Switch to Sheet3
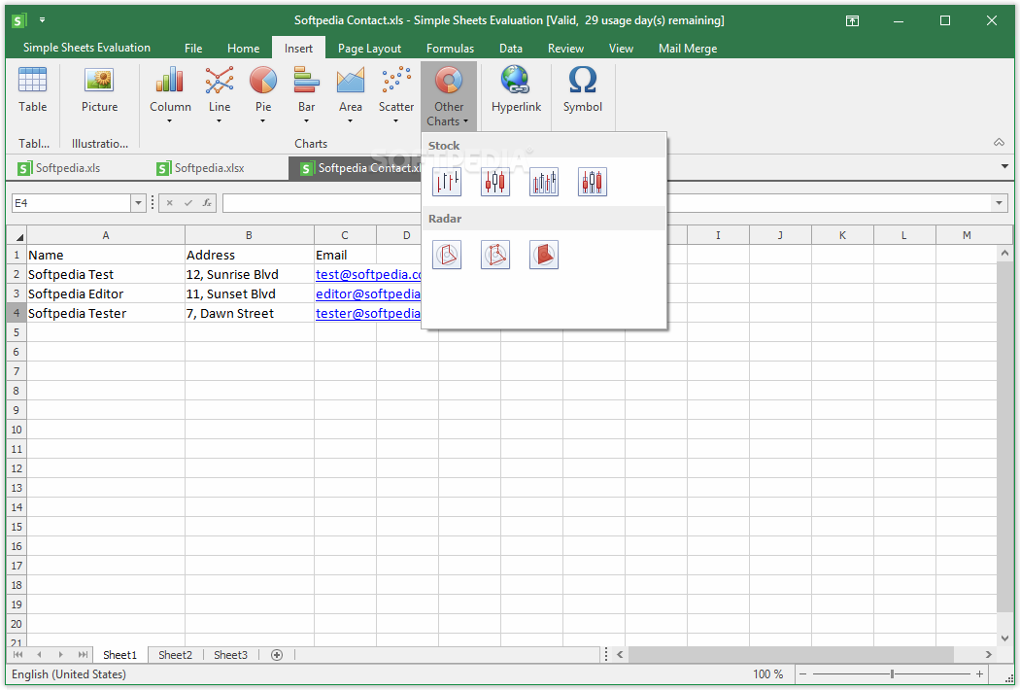 [x=230, y=655]
